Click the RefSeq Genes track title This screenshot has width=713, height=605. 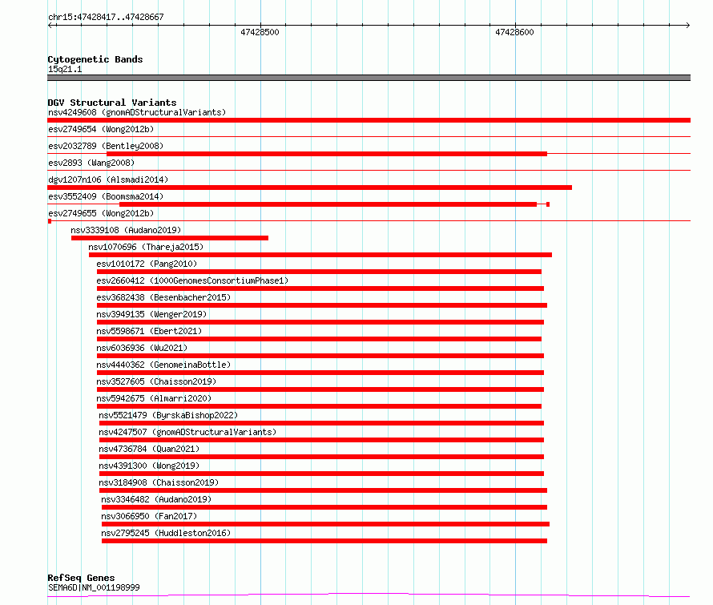click(x=81, y=578)
